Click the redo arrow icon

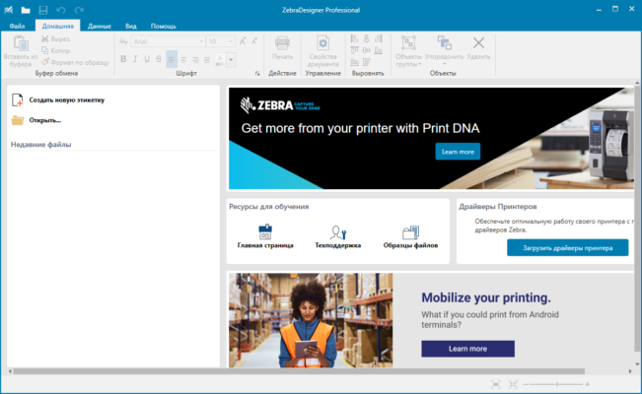pos(79,10)
